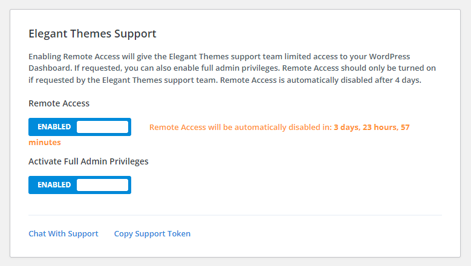This screenshot has height=266, width=471.
Task: Click the Activate Full Admin Privileges label
Action: pos(88,161)
